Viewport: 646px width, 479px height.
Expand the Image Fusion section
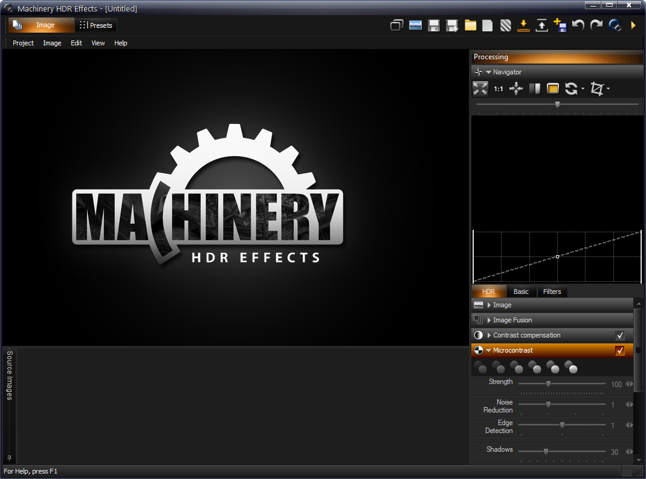489,320
